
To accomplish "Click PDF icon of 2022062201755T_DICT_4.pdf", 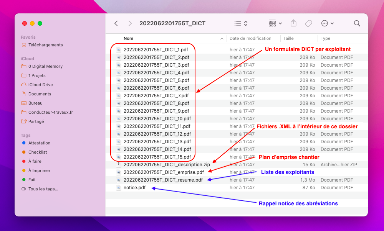I will tap(119, 73).
